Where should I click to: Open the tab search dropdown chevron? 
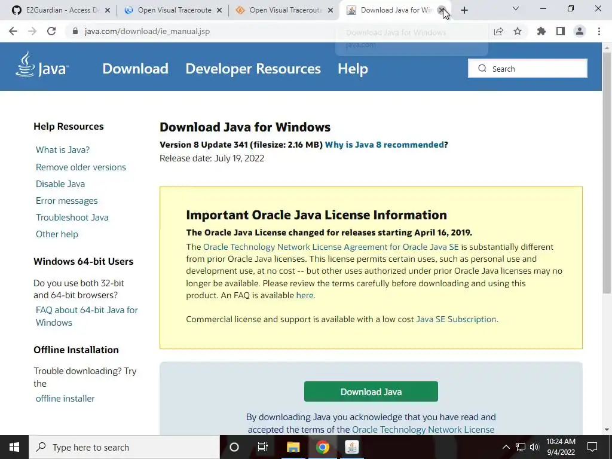coord(516,8)
